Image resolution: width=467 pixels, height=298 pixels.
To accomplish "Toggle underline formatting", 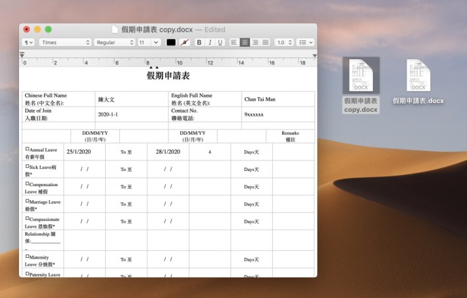I will pos(220,43).
